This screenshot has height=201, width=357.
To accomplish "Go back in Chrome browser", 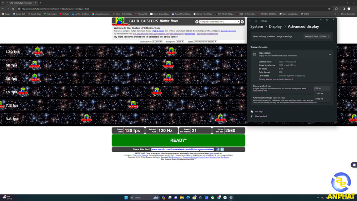I will (x=3, y=9).
